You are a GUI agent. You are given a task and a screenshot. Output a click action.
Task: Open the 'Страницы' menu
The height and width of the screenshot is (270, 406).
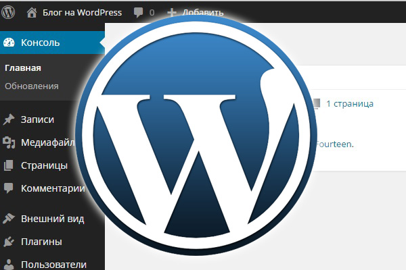click(x=44, y=165)
